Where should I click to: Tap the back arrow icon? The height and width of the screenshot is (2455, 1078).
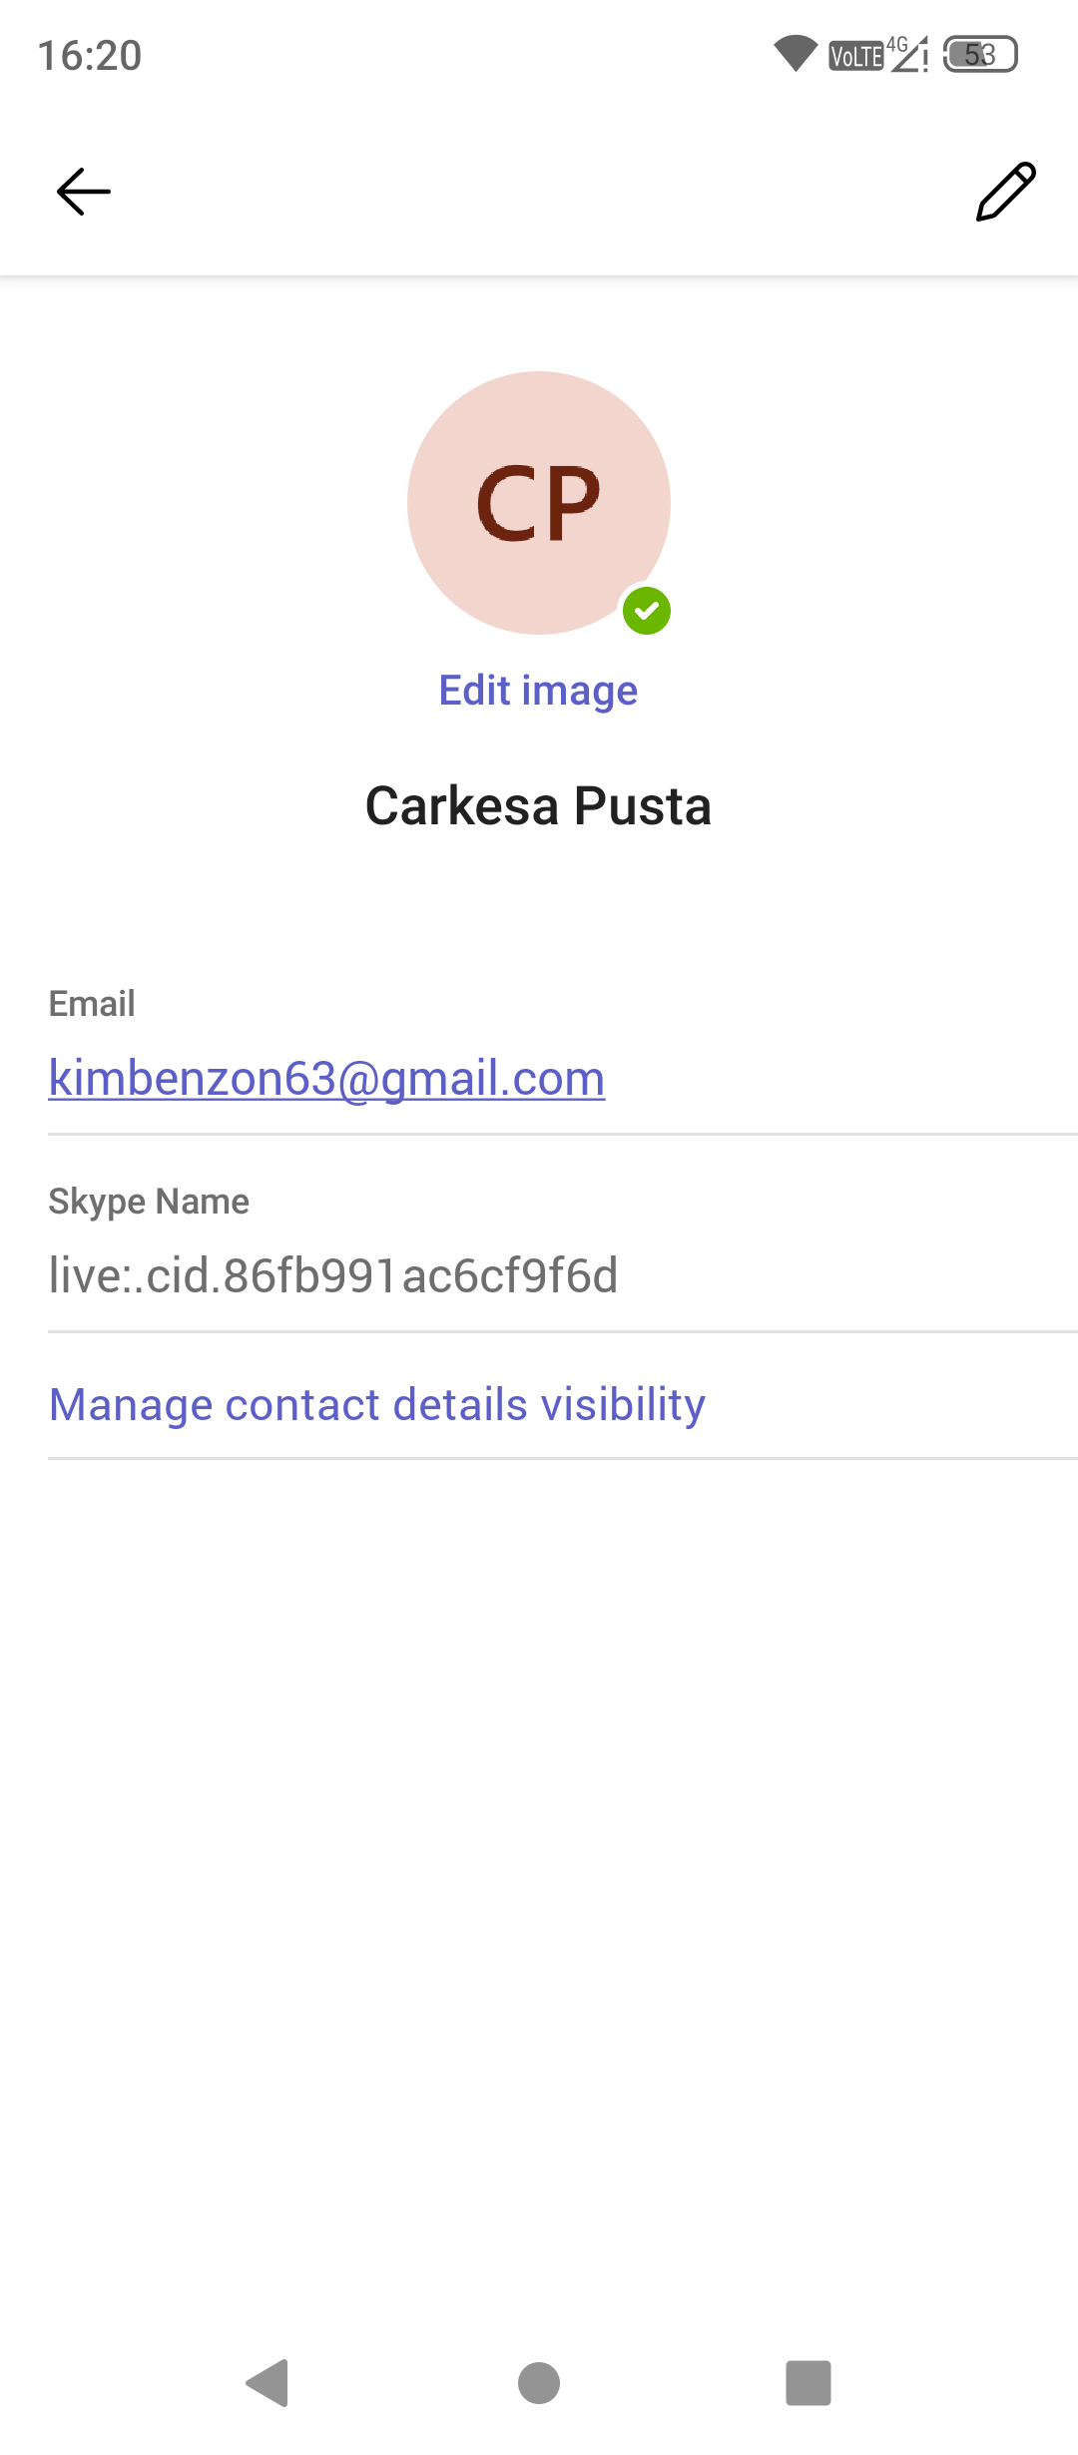(x=84, y=192)
